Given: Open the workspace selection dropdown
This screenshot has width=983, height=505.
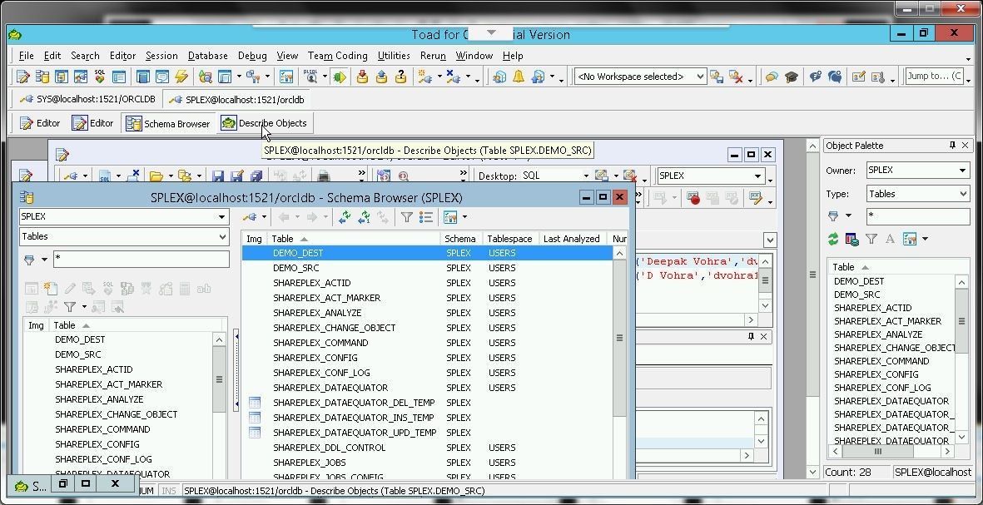Looking at the screenshot, I should [700, 77].
